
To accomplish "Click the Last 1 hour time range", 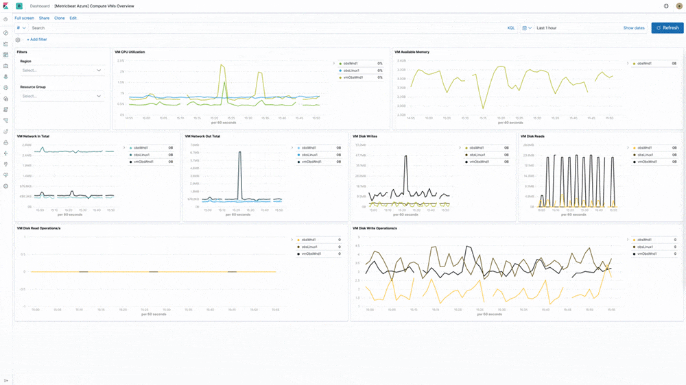I will click(547, 28).
